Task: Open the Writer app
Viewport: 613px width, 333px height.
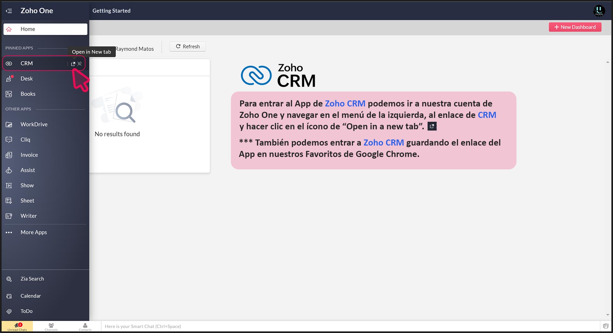Action: click(29, 216)
